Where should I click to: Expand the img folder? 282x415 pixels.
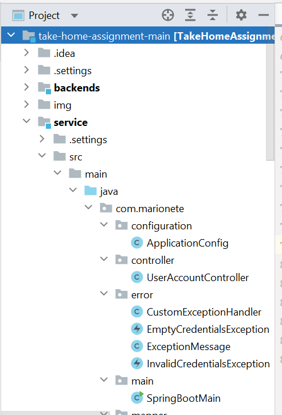pyautogui.click(x=26, y=104)
